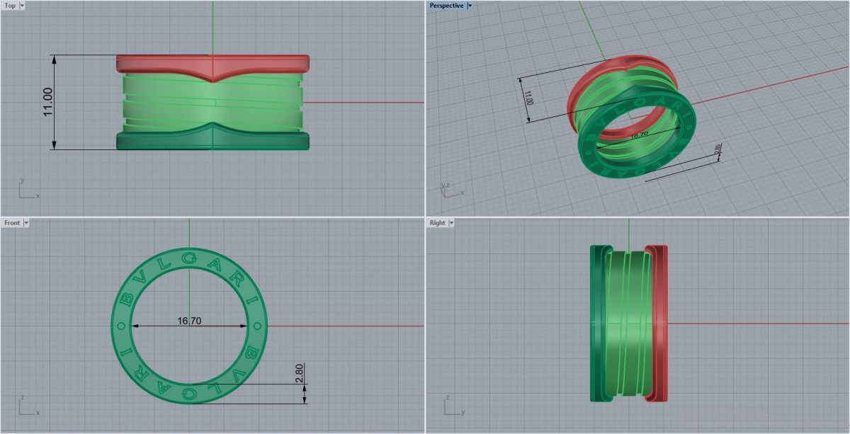Open the Front viewport dropdown arrow

pos(26,223)
